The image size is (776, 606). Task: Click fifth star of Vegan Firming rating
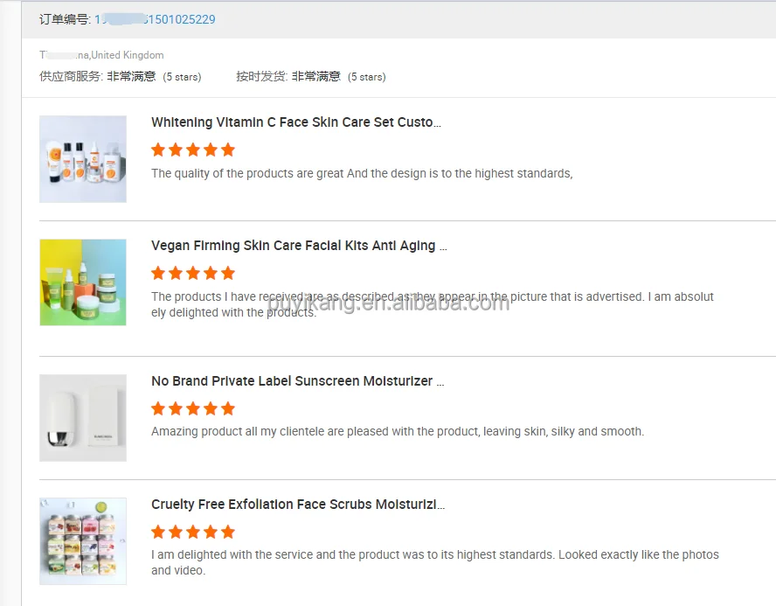pos(228,273)
